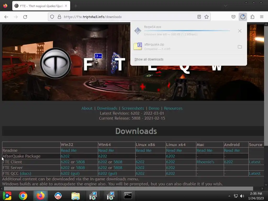
Task: Open File Explorer folder from taskbar
Action: tap(76, 196)
